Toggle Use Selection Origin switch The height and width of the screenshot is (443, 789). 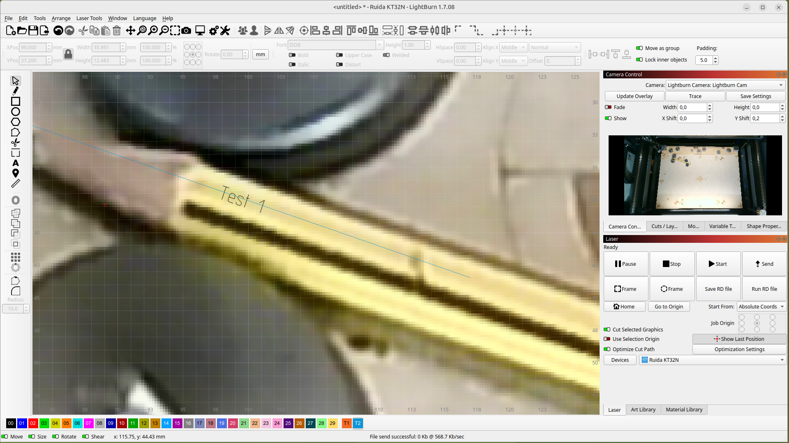point(607,339)
